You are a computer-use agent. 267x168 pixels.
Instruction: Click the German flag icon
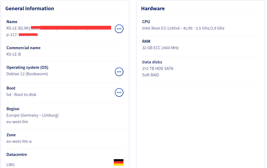(119, 162)
